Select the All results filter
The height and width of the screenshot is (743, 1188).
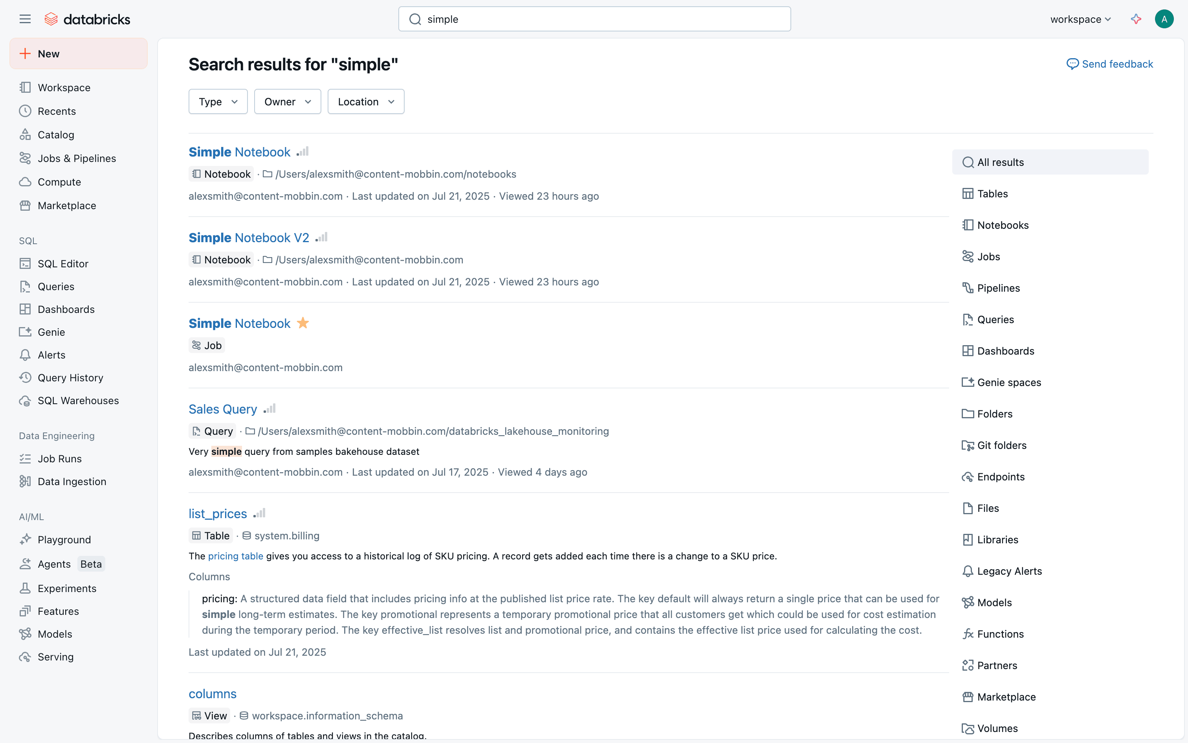pos(1050,162)
